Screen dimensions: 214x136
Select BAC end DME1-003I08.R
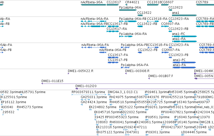(126, 74)
